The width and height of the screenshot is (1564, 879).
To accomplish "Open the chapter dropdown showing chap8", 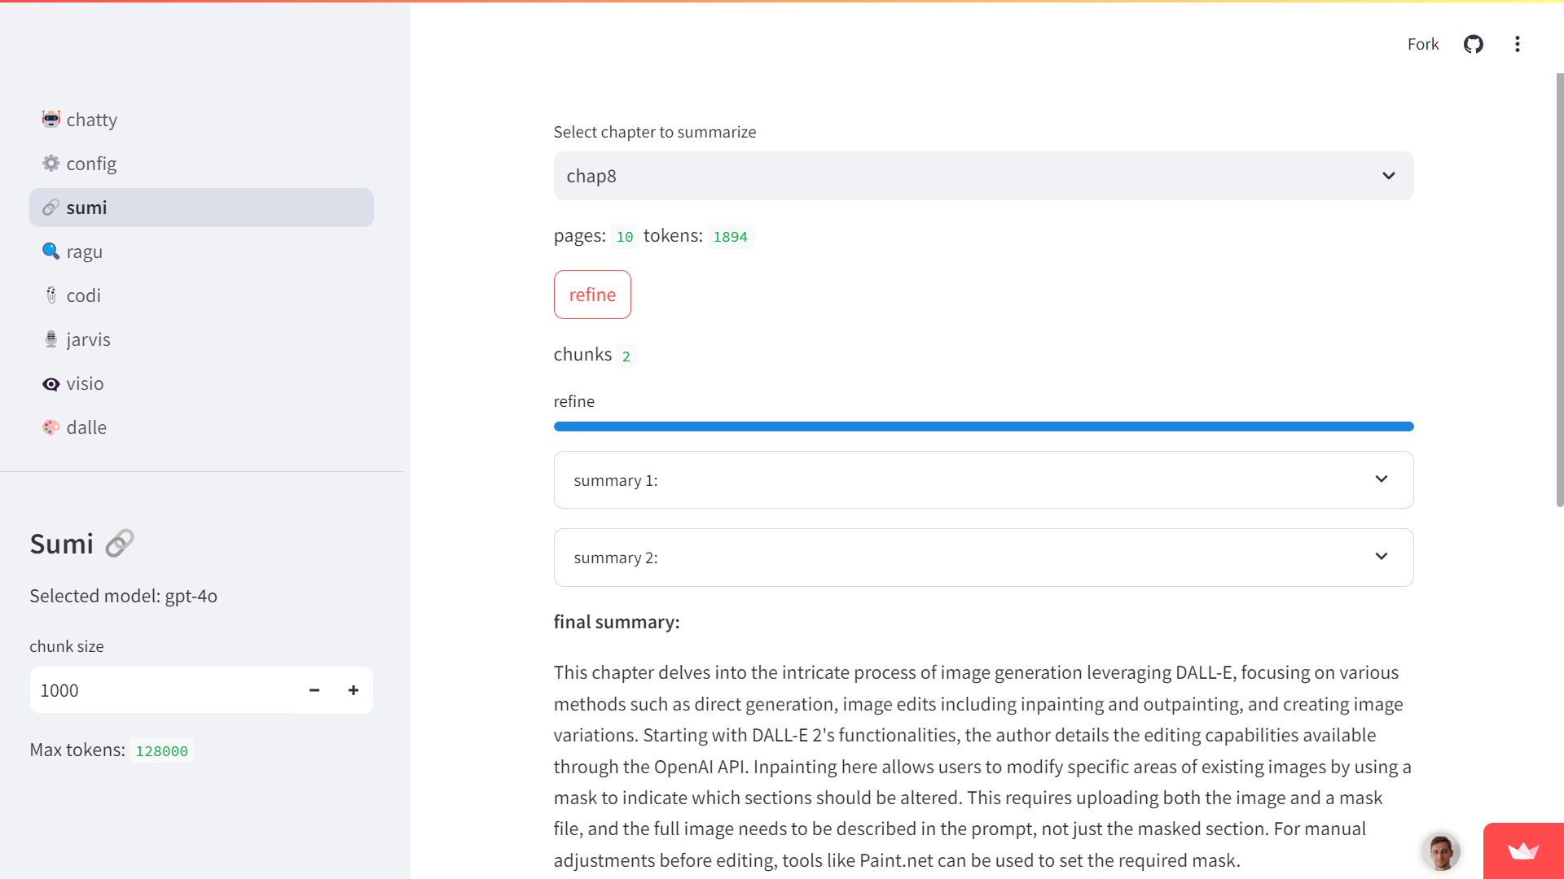I will (983, 176).
